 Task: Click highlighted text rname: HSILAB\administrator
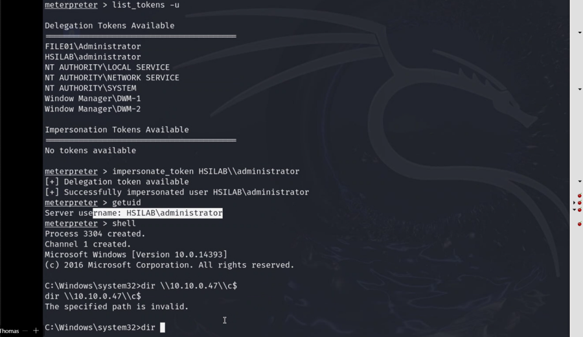pos(157,213)
